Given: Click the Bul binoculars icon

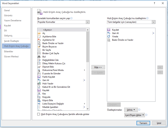Looking at the screenshot, I should point(39,57).
